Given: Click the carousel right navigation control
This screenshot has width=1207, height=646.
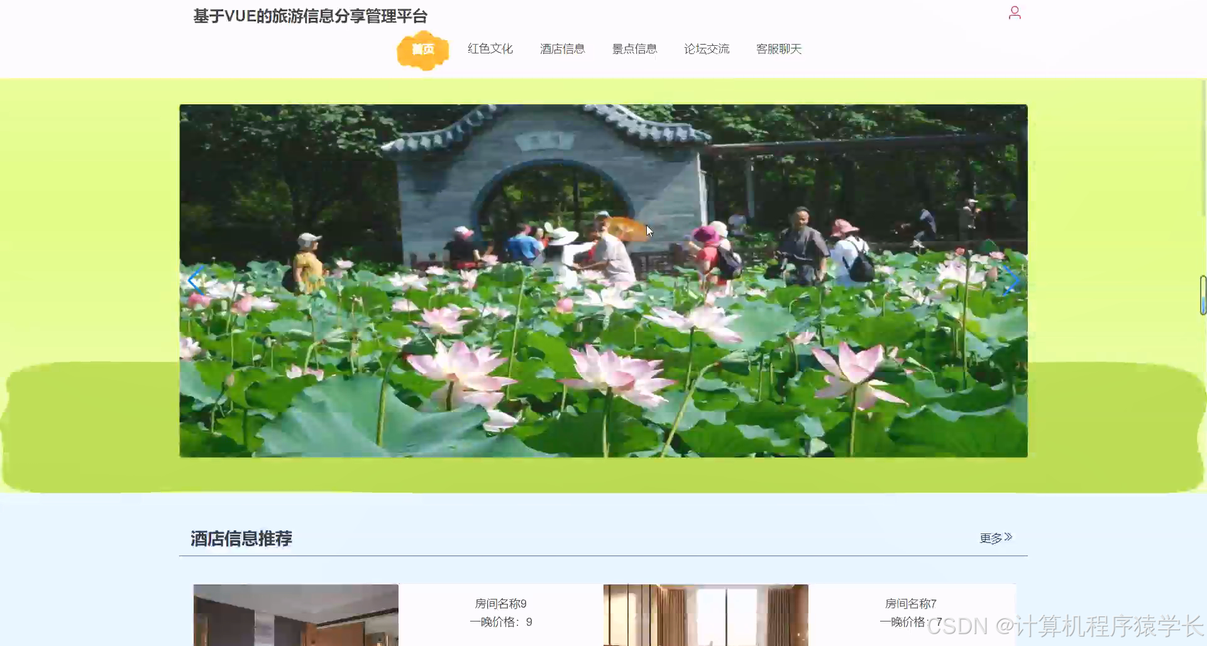Looking at the screenshot, I should 1011,281.
